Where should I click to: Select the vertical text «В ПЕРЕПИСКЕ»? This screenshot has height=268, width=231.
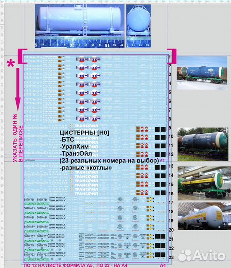click(21, 144)
